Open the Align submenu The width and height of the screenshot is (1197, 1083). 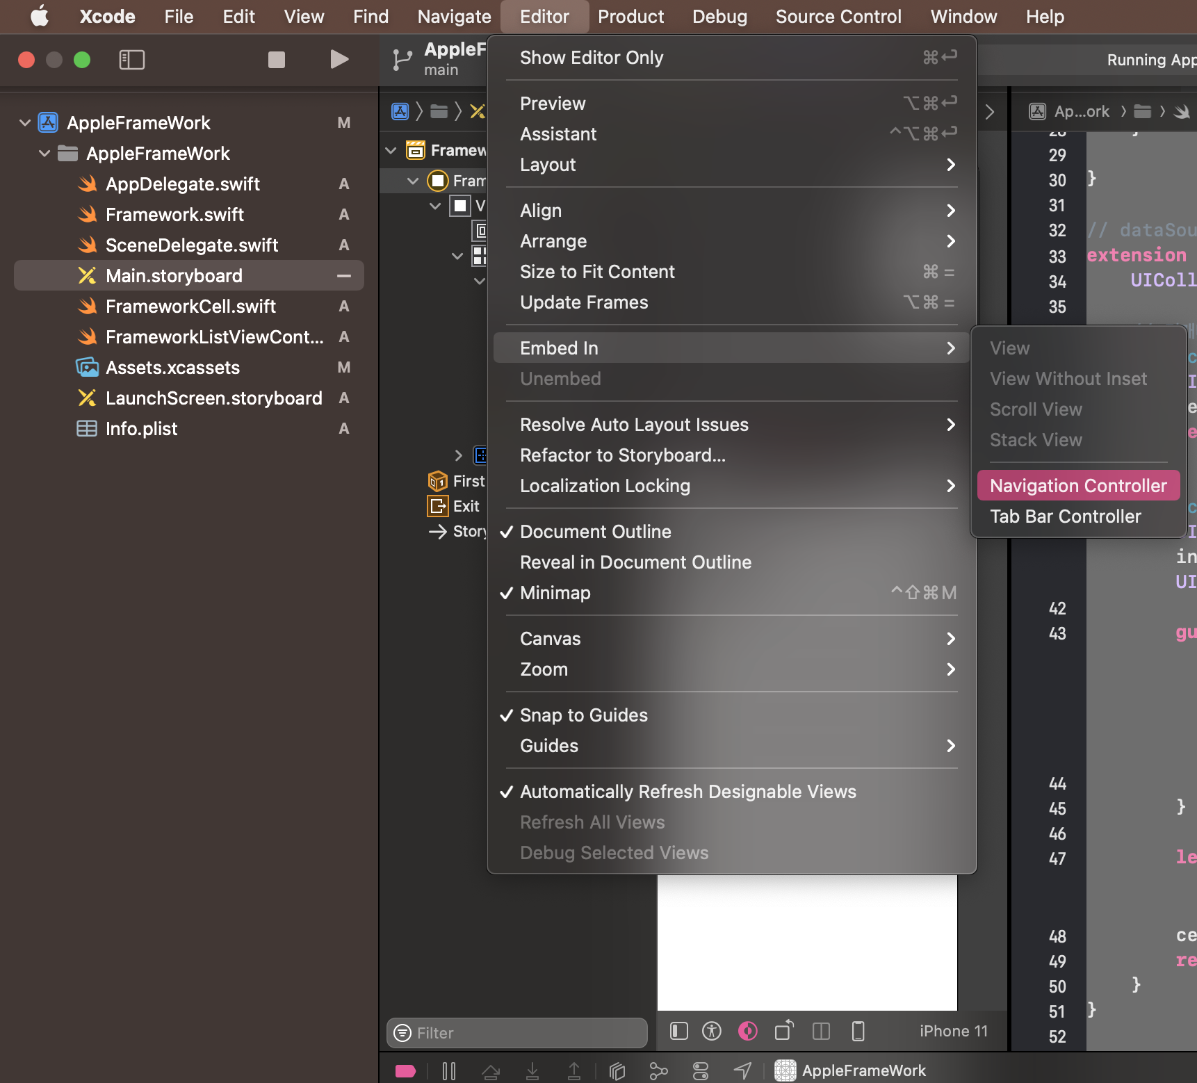732,211
